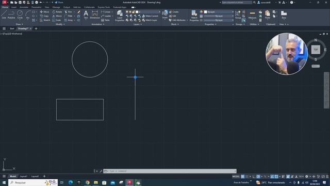
Task: Click Match Layer button
Action: click(x=150, y=20)
